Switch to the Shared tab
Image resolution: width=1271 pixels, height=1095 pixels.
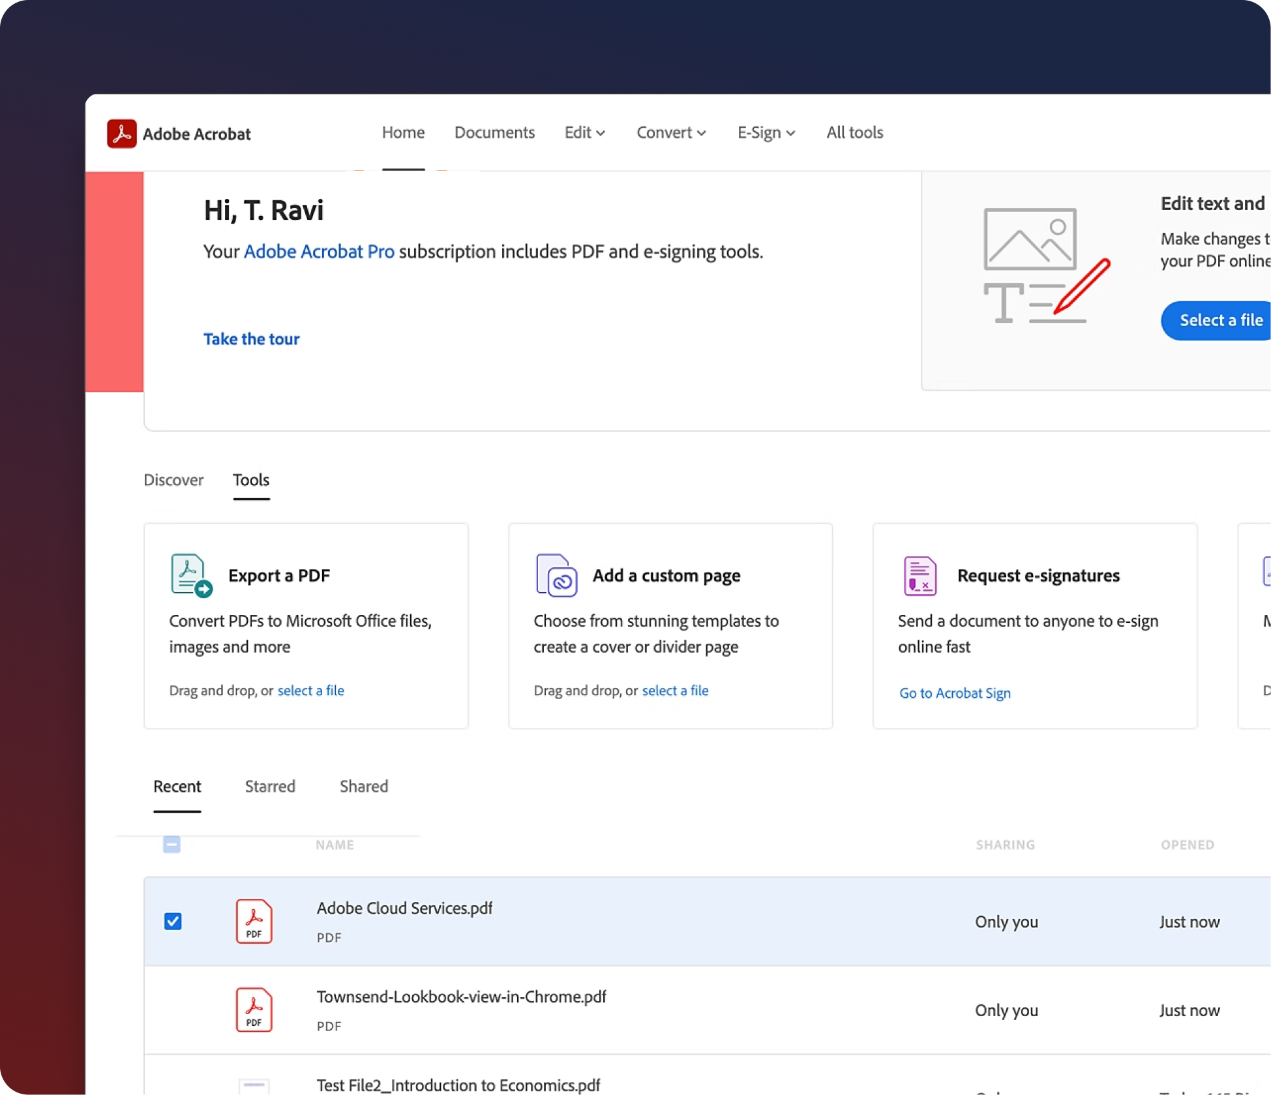pos(364,787)
